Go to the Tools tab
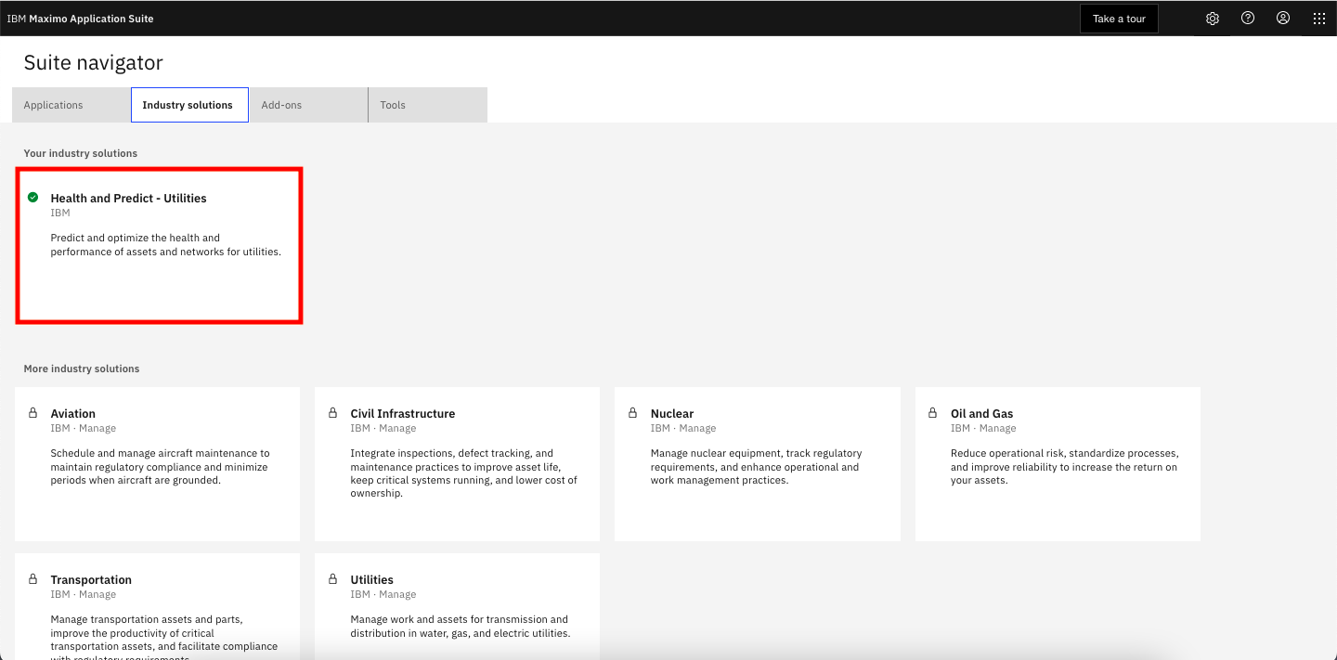Screen dimensions: 1337x660 (428, 105)
